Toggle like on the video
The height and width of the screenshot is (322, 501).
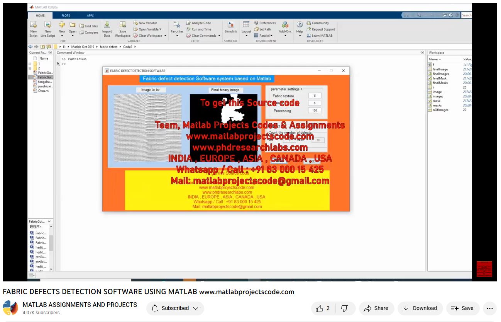(320, 308)
